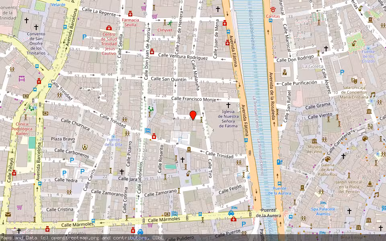Open the openstreetmap.org attribution text
The height and width of the screenshot is (241, 386).
click(x=75, y=238)
